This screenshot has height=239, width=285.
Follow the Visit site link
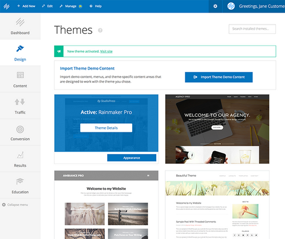pyautogui.click(x=106, y=51)
